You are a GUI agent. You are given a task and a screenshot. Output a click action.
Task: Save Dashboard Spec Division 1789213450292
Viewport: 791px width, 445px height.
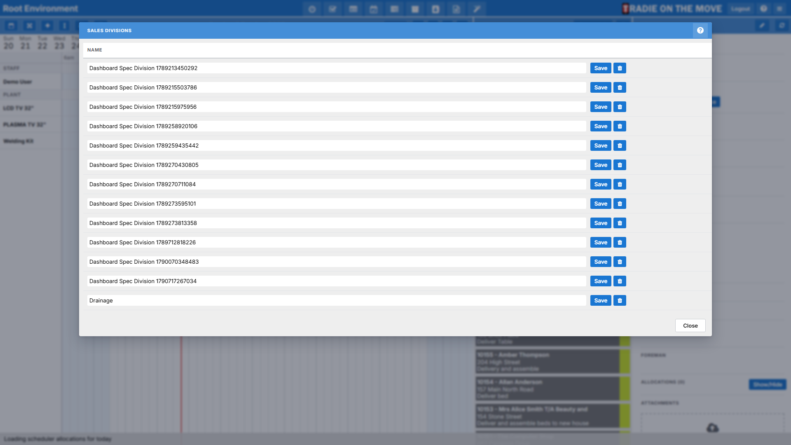point(601,68)
